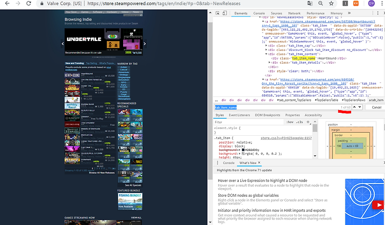Image resolution: width=385 pixels, height=225 pixels.
Task: Click the Action tag filter
Action: pos(124,67)
